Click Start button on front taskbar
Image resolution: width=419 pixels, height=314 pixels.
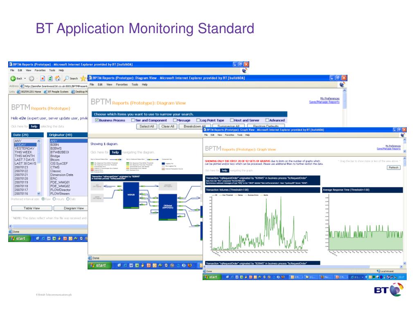(x=212, y=277)
